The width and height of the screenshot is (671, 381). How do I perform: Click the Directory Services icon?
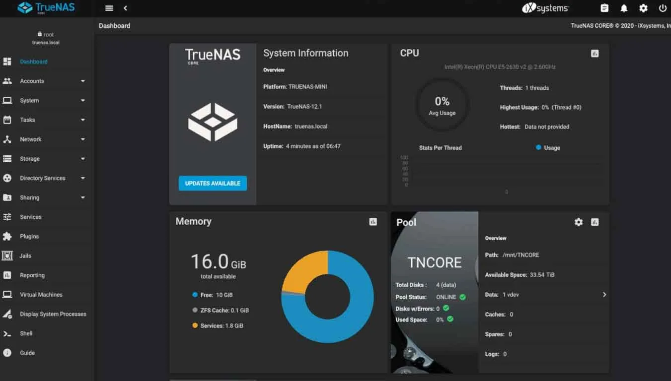click(7, 178)
